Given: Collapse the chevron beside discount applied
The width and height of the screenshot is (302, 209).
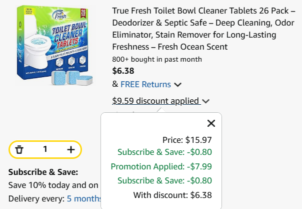Looking at the screenshot, I should (x=206, y=101).
